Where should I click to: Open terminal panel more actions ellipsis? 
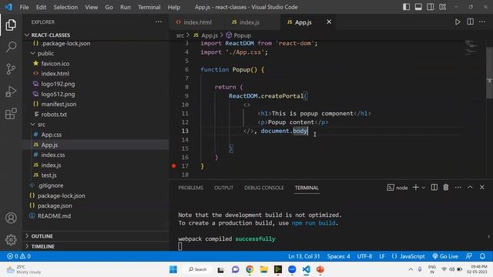click(x=458, y=187)
